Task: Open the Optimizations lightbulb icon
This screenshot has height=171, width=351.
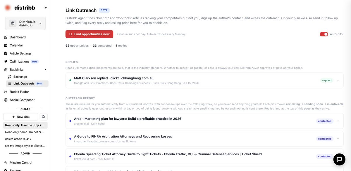Action: pos(6,61)
